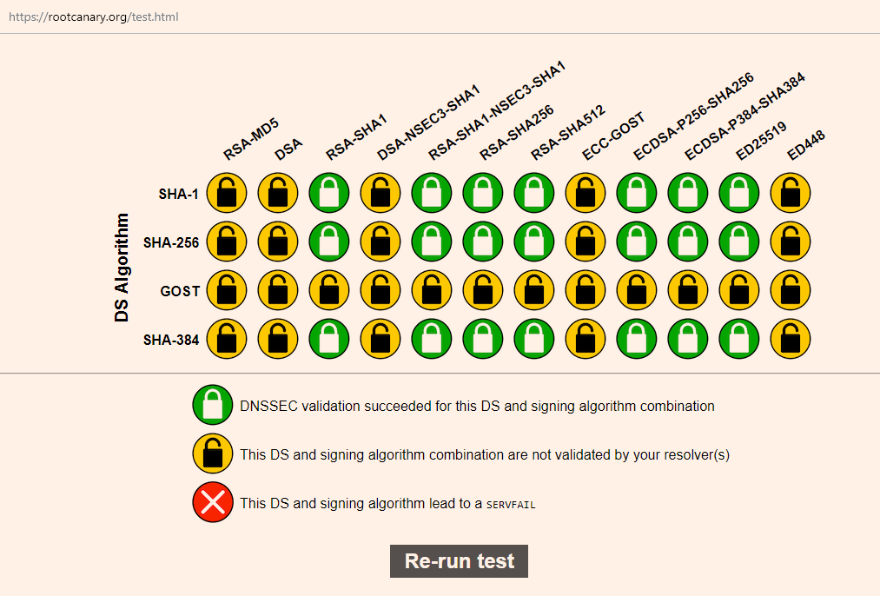Click the SHA-384 row lock under RSA-MD5
This screenshot has height=596, width=880.
[x=227, y=339]
